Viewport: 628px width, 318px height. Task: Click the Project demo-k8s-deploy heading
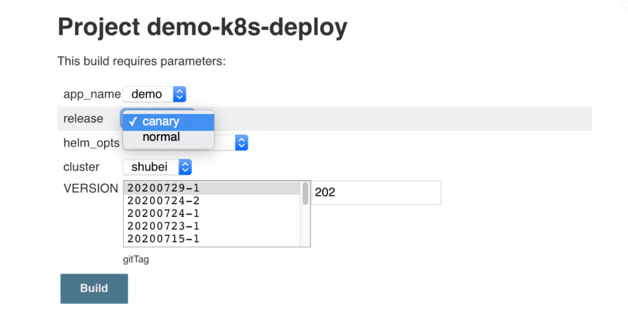pos(202,27)
